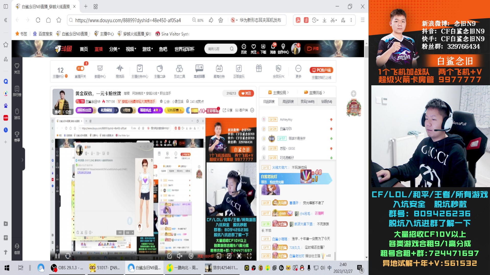Toggle the 开播 go-live button
Image resolution: width=490 pixels, height=275 pixels.
(312, 48)
